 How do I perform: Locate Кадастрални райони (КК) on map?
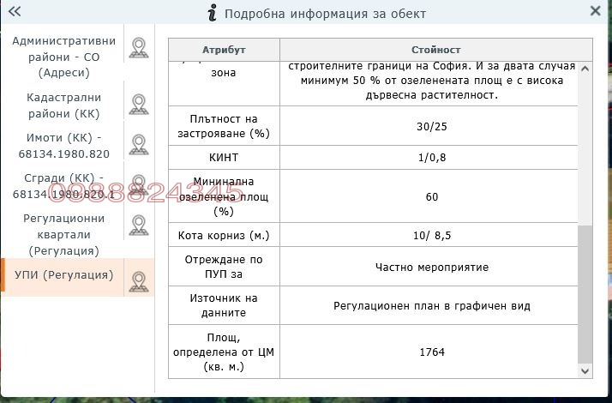pyautogui.click(x=139, y=105)
